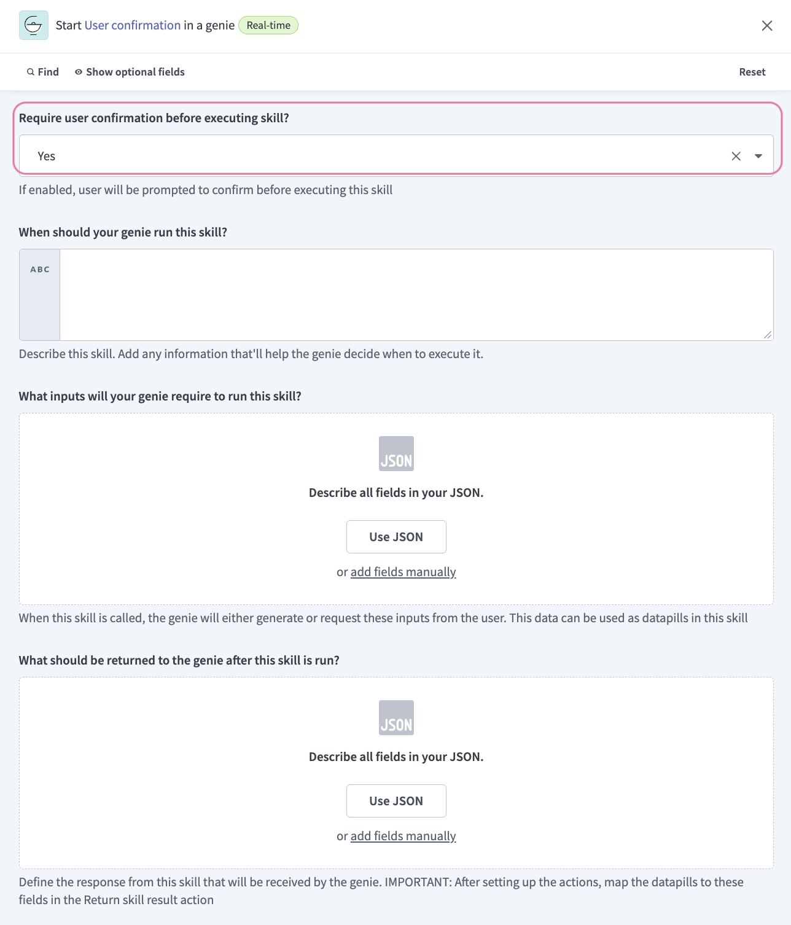This screenshot has width=791, height=925.
Task: Collapse the confirmation requirement dropdown
Action: (758, 155)
